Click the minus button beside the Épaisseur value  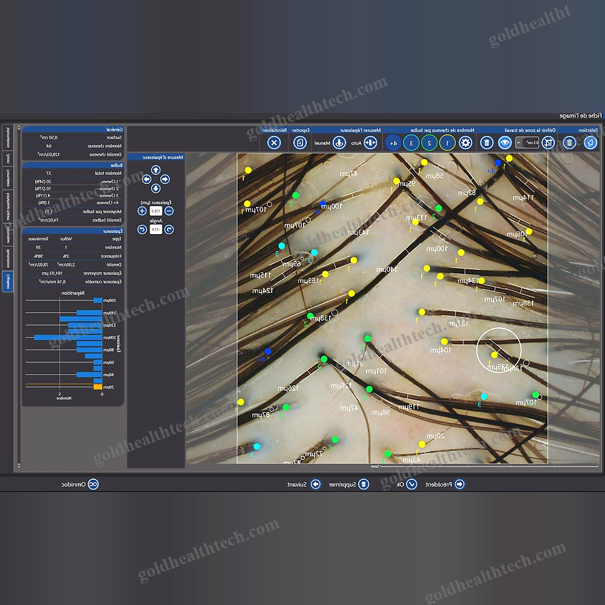click(x=169, y=211)
